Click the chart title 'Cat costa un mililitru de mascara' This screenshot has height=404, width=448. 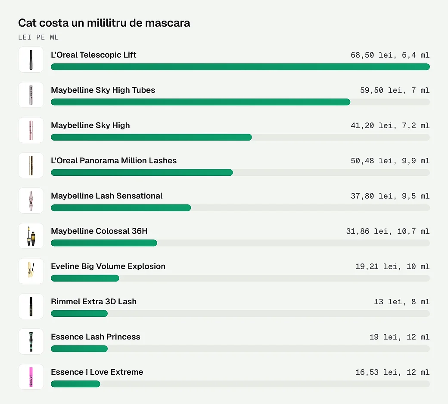[104, 23]
